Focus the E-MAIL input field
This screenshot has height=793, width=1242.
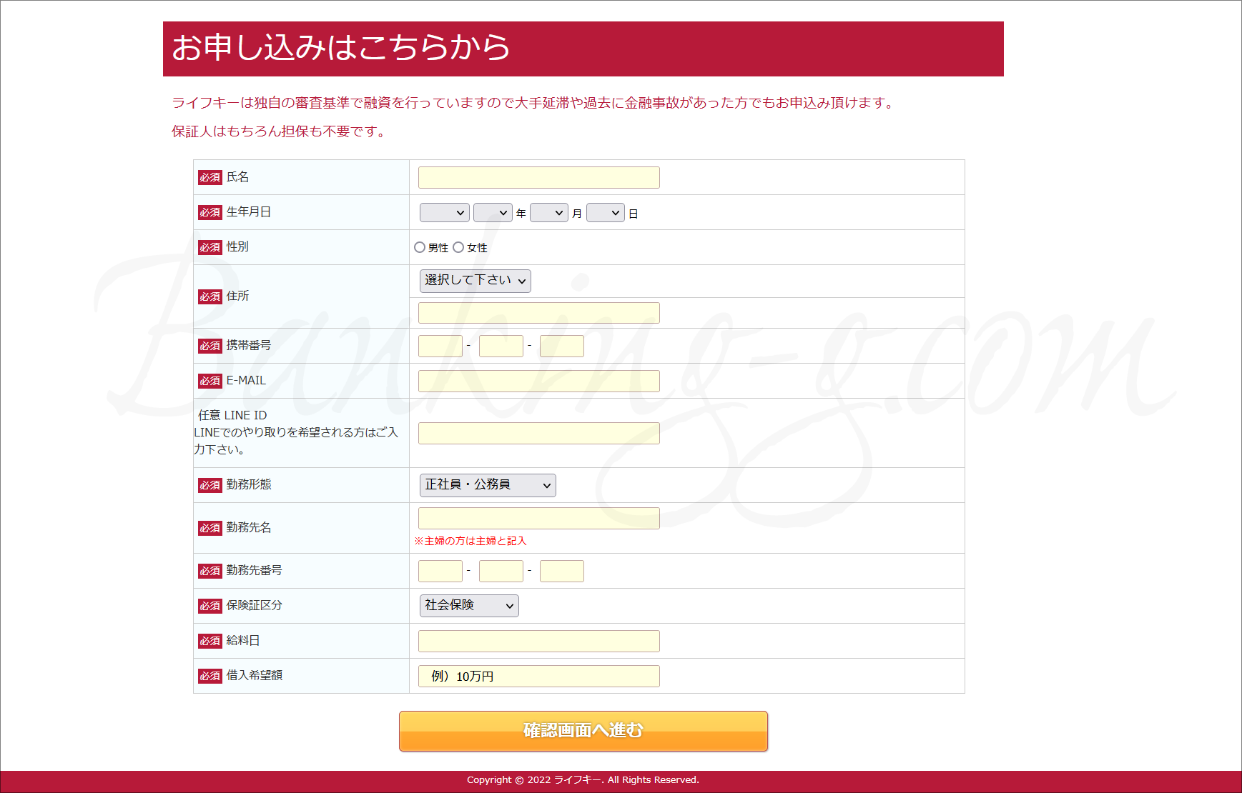click(x=538, y=381)
